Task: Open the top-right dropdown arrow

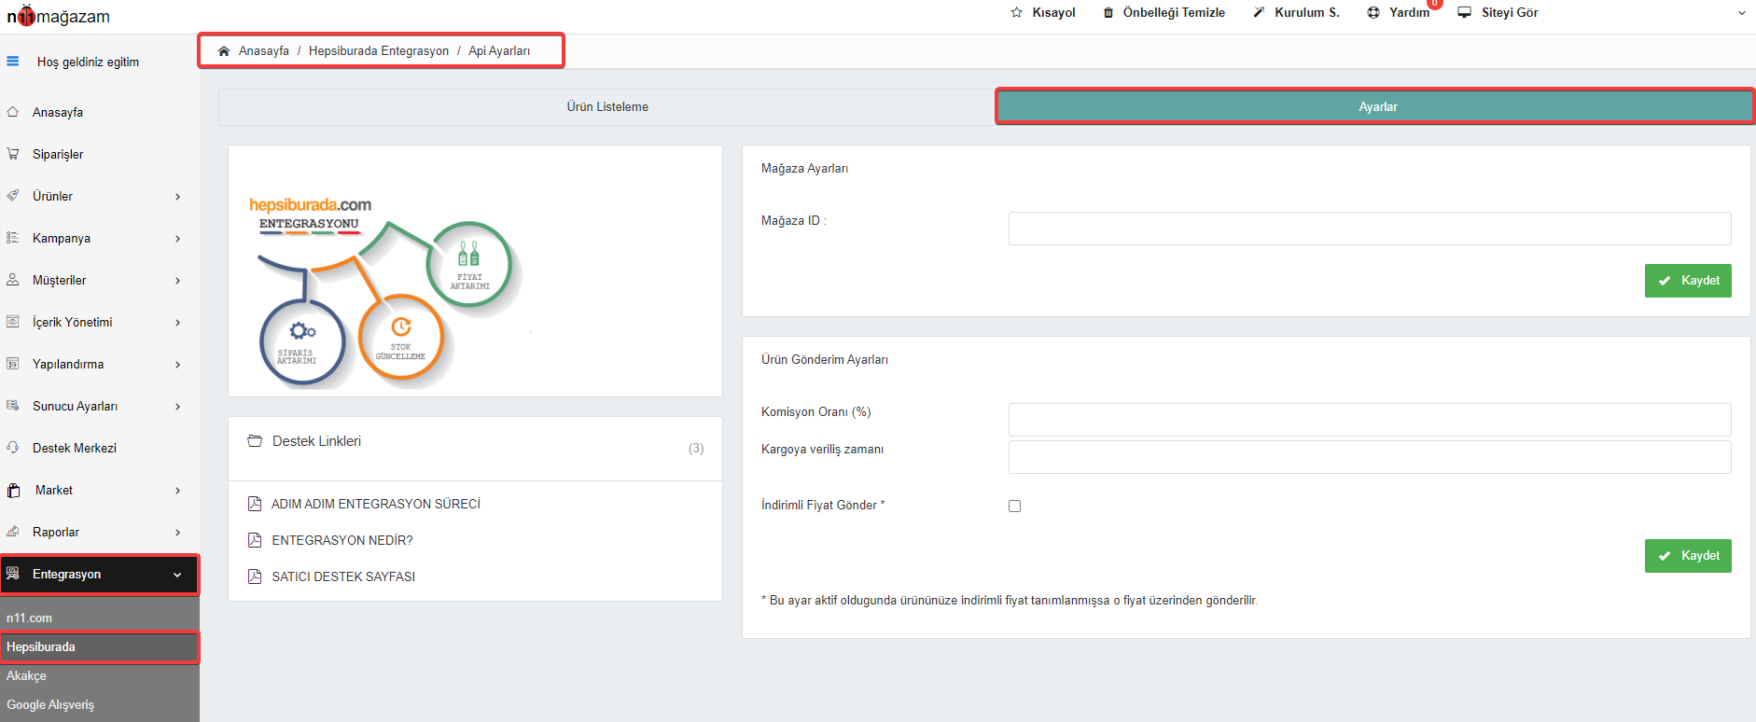Action: [x=1741, y=13]
